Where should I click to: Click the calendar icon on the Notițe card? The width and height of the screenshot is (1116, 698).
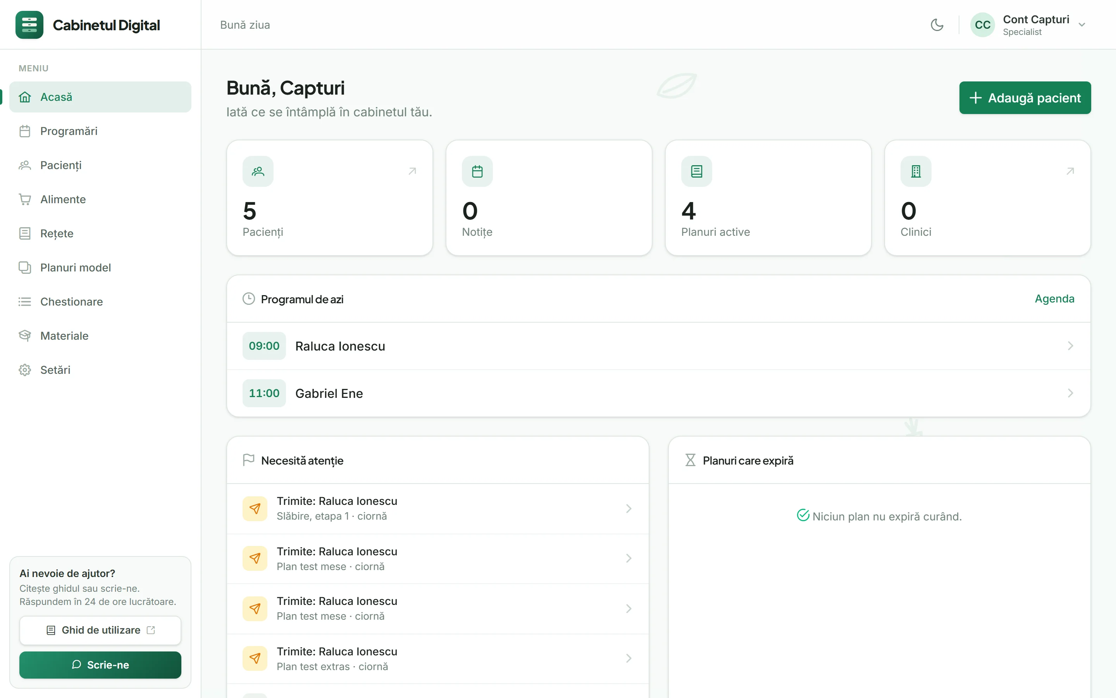coord(477,172)
